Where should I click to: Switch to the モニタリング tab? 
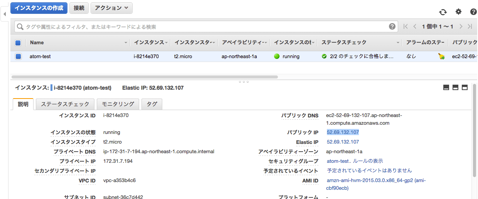pos(118,104)
